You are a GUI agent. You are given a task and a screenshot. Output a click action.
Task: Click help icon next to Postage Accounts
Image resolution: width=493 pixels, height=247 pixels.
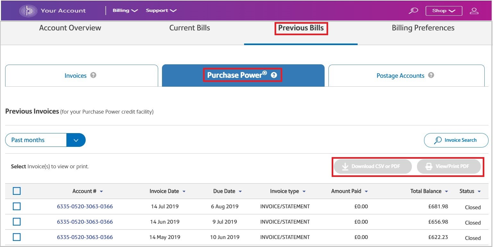click(x=431, y=75)
